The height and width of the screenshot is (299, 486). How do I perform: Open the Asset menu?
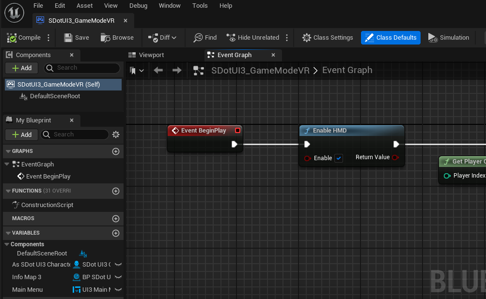85,6
